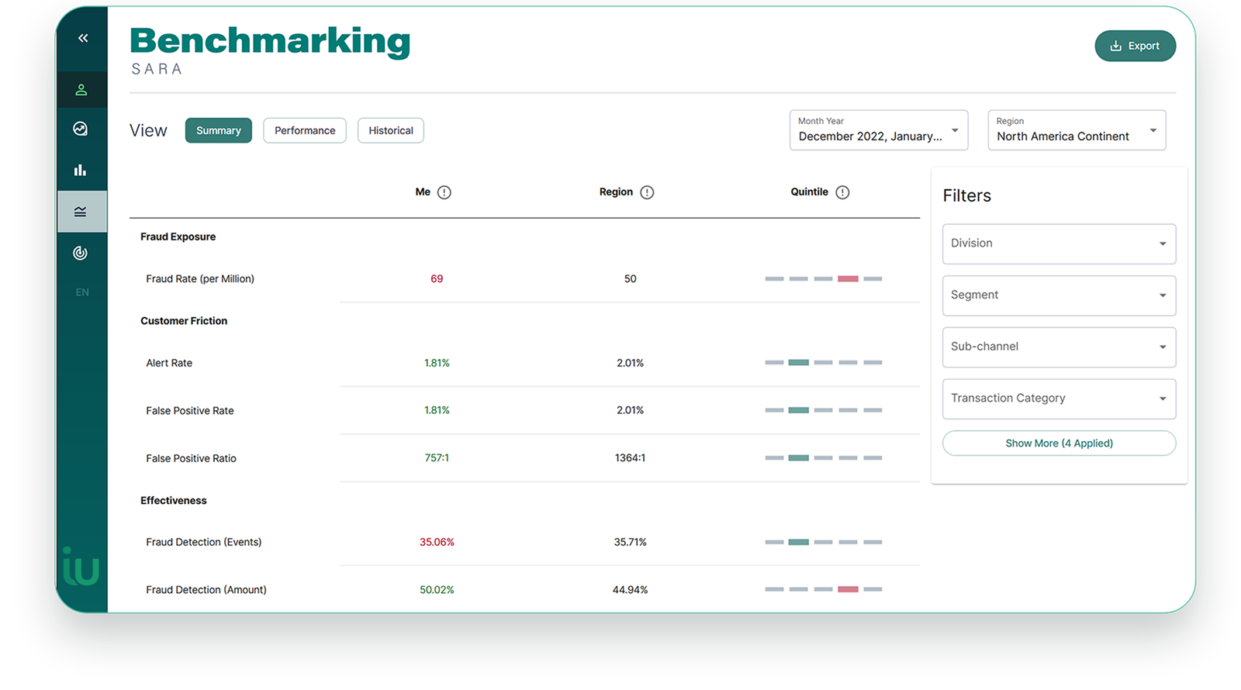Viewport: 1241px width, 690px height.
Task: Expand the Segment filter
Action: 1059,295
